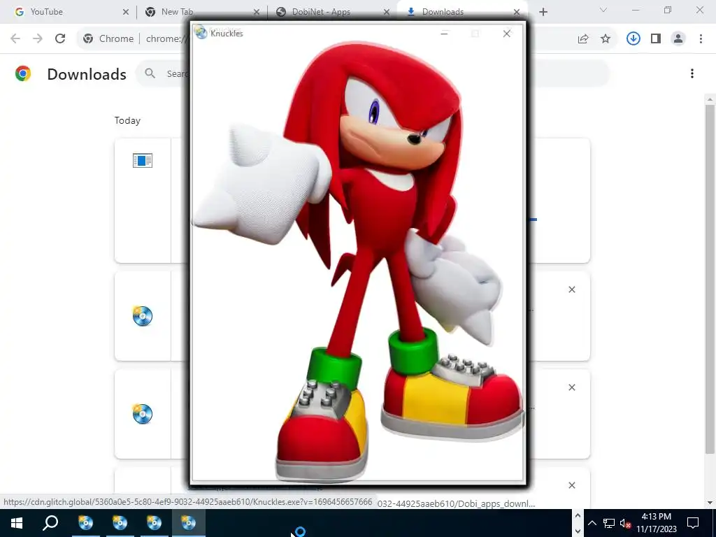This screenshot has height=537, width=716.
Task: Remove third download entry from list
Action: click(x=572, y=387)
